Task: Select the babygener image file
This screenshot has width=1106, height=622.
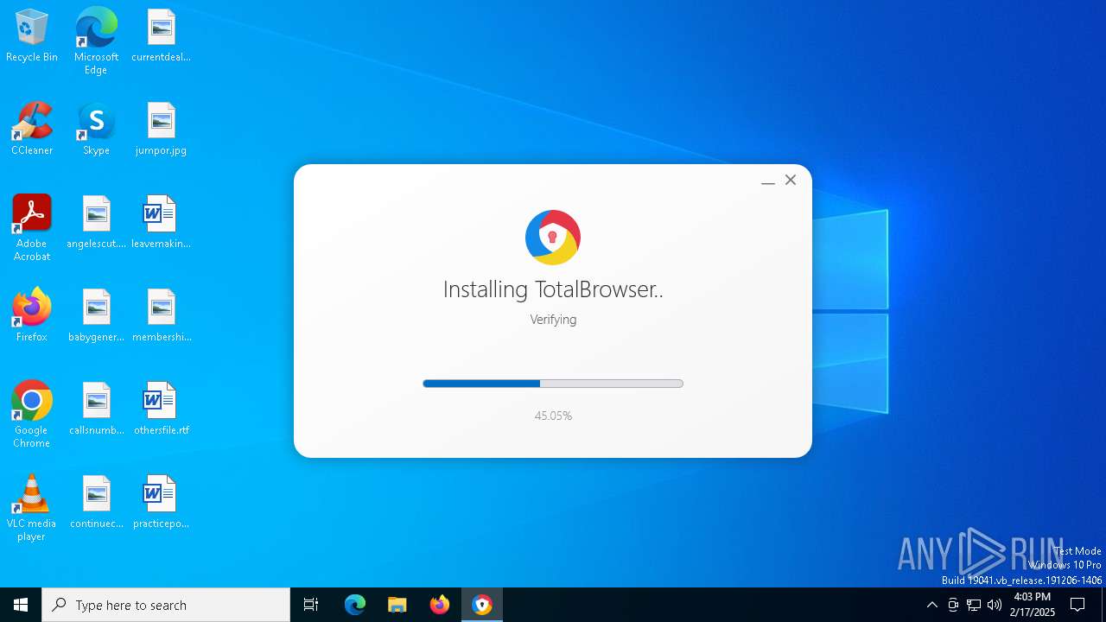Action: coord(96,316)
